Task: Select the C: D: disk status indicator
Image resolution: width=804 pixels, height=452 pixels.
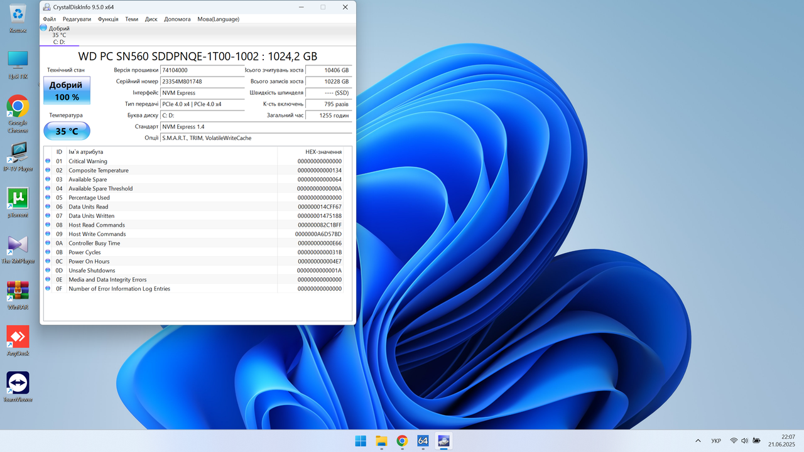Action: coord(59,35)
